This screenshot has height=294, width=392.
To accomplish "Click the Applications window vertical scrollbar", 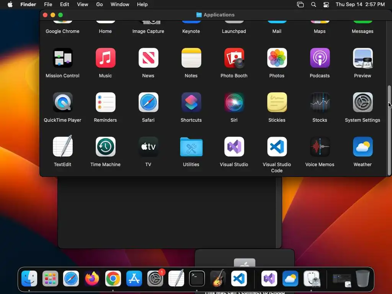I will (x=389, y=130).
